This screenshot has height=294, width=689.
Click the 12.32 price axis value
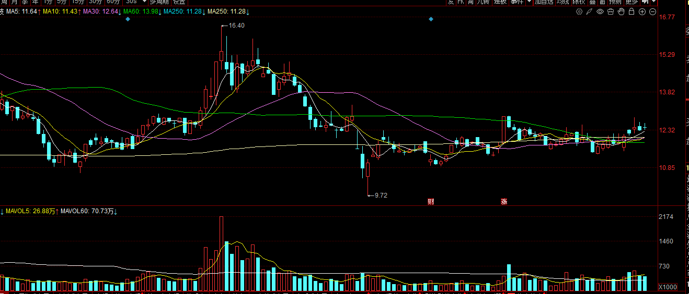[667, 130]
